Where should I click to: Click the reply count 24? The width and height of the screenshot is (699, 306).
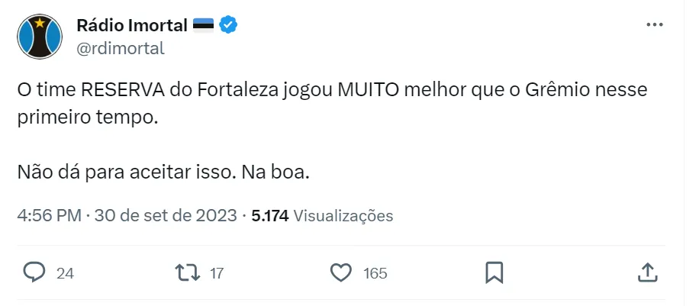point(65,272)
